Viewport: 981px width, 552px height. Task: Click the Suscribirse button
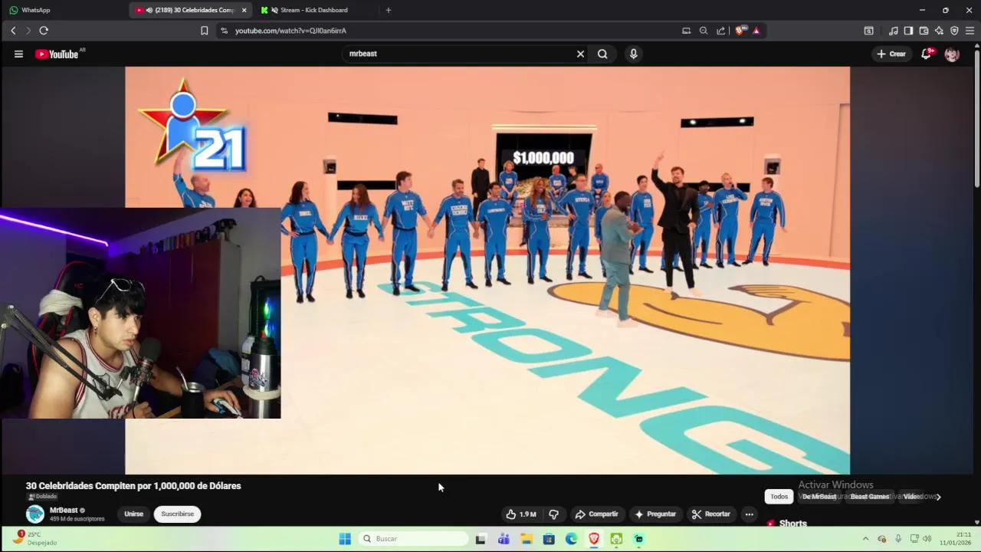177,514
